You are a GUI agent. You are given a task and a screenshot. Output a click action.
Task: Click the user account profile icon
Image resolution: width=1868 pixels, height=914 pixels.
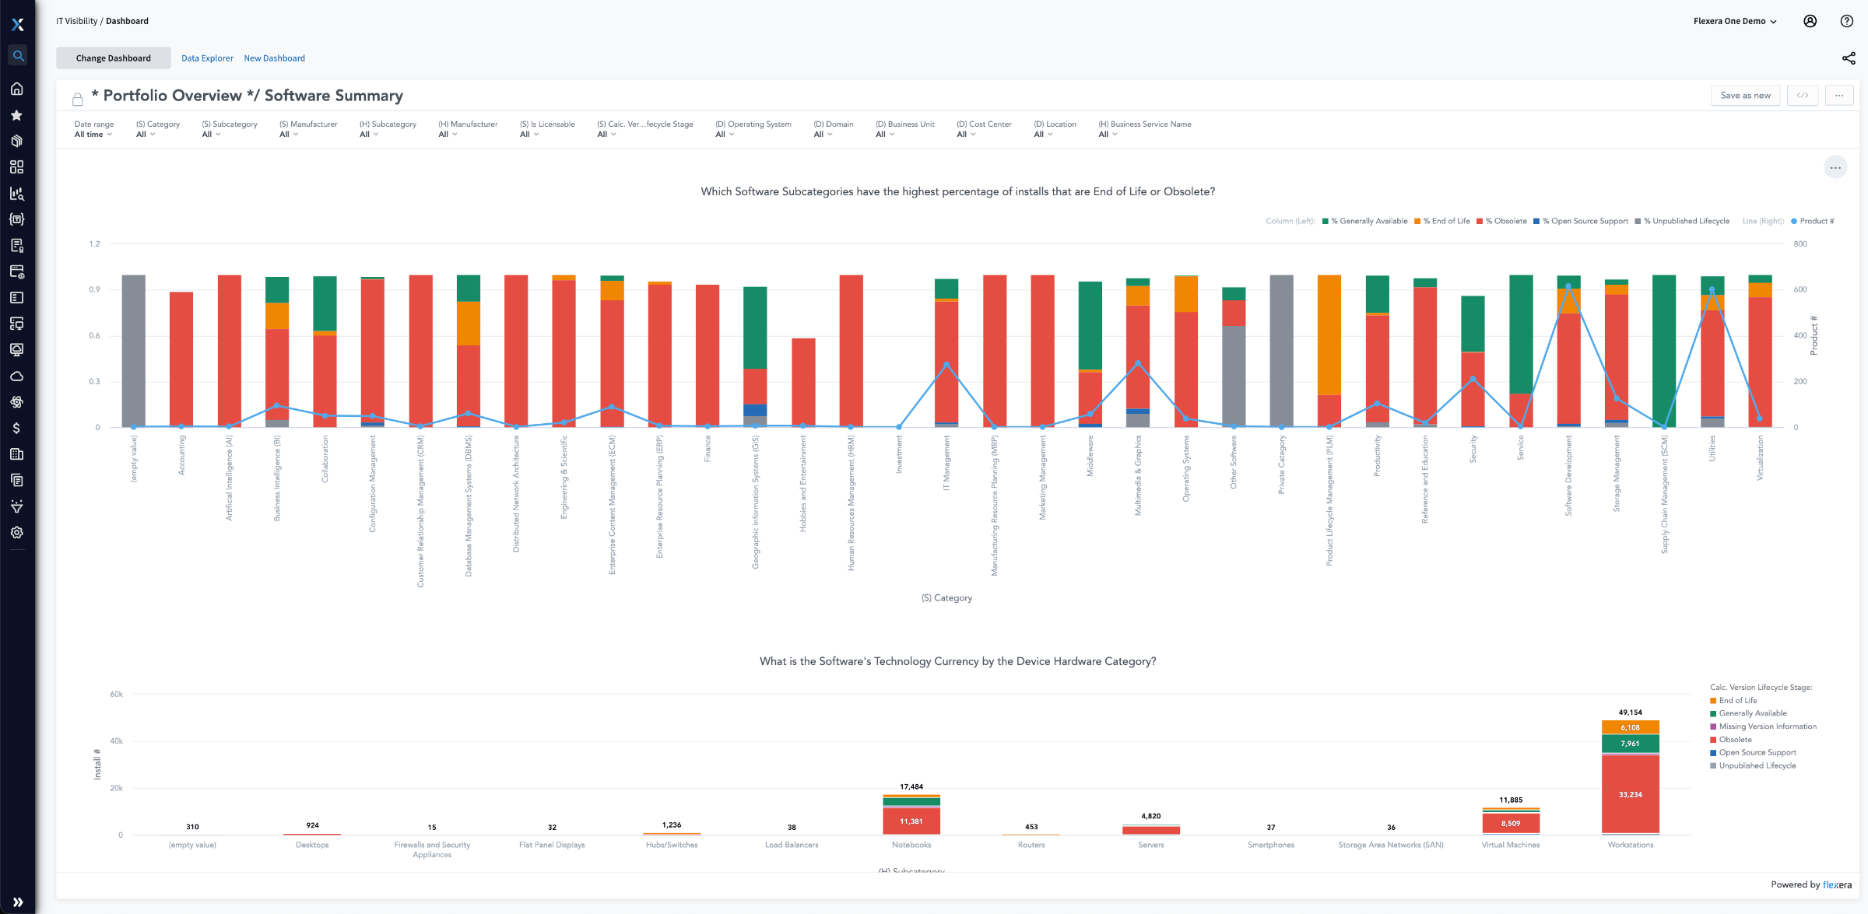point(1810,21)
